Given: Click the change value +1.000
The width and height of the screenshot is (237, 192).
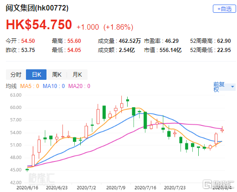Looking at the screenshot, I should point(88,27).
